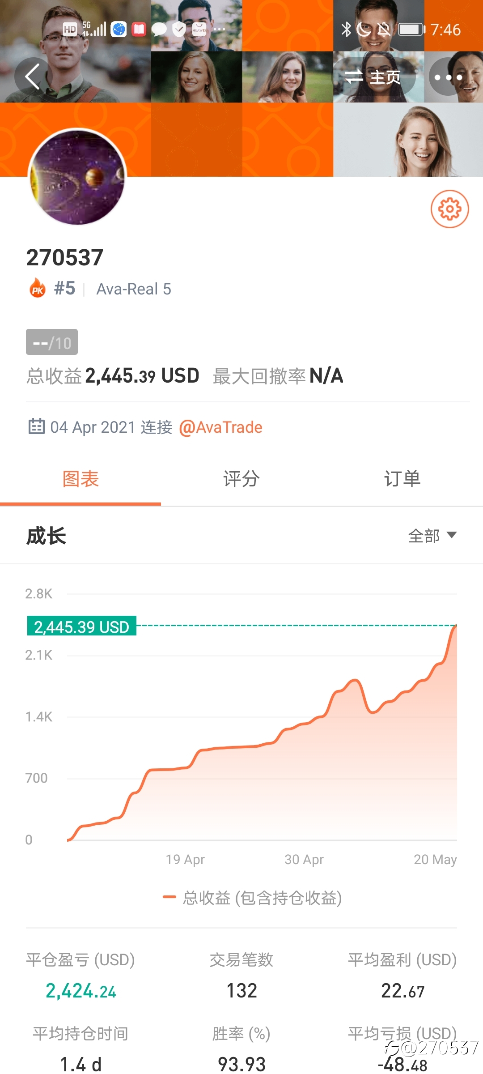This screenshot has width=483, height=1074.
Task: Toggle the 总收益 (包含持仓收益) chart legend
Action: tap(252, 898)
